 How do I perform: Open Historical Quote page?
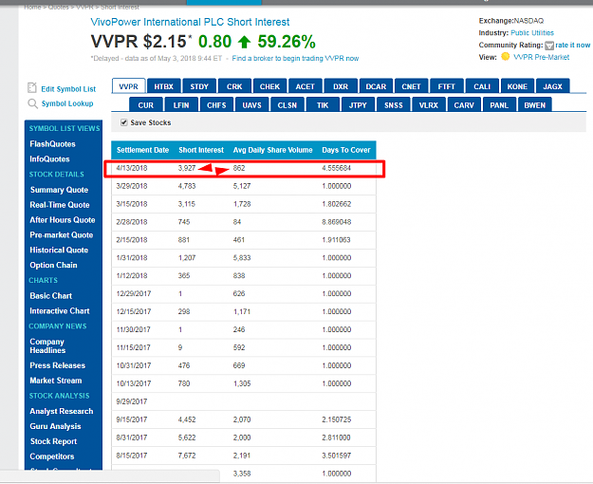coord(59,251)
